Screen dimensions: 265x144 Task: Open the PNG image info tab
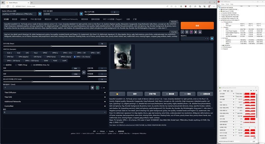36,19
